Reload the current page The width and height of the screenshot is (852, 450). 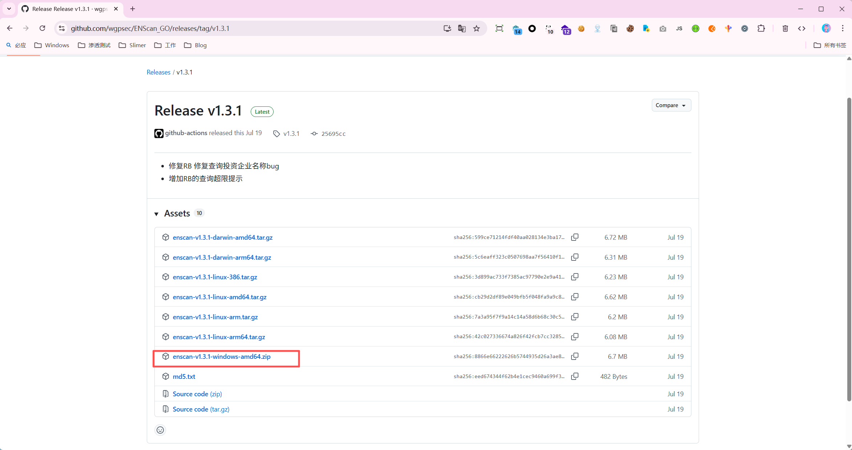(43, 28)
